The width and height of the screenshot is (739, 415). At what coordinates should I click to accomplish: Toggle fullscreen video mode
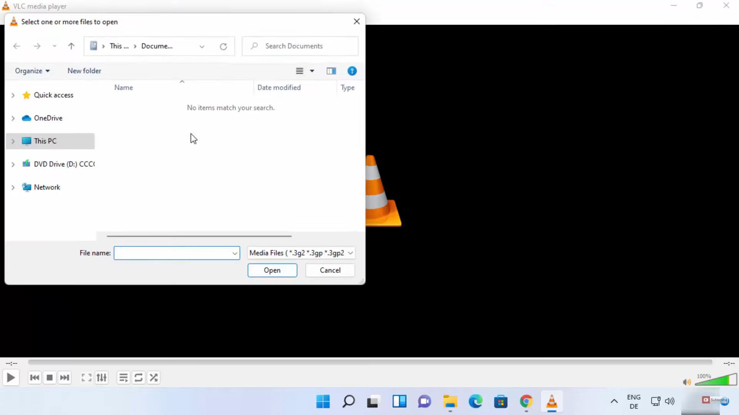[x=86, y=378]
